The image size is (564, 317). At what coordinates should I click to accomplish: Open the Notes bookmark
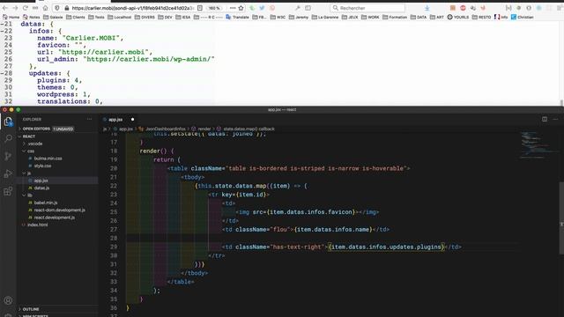point(32,17)
